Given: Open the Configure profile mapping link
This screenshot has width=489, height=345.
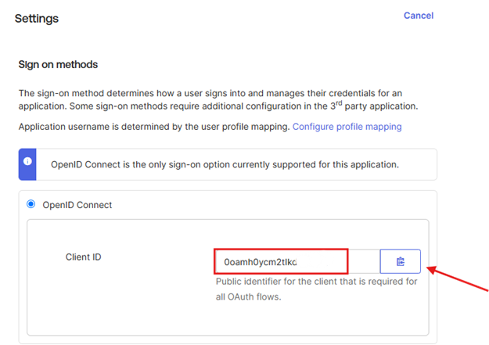Looking at the screenshot, I should coord(347,126).
